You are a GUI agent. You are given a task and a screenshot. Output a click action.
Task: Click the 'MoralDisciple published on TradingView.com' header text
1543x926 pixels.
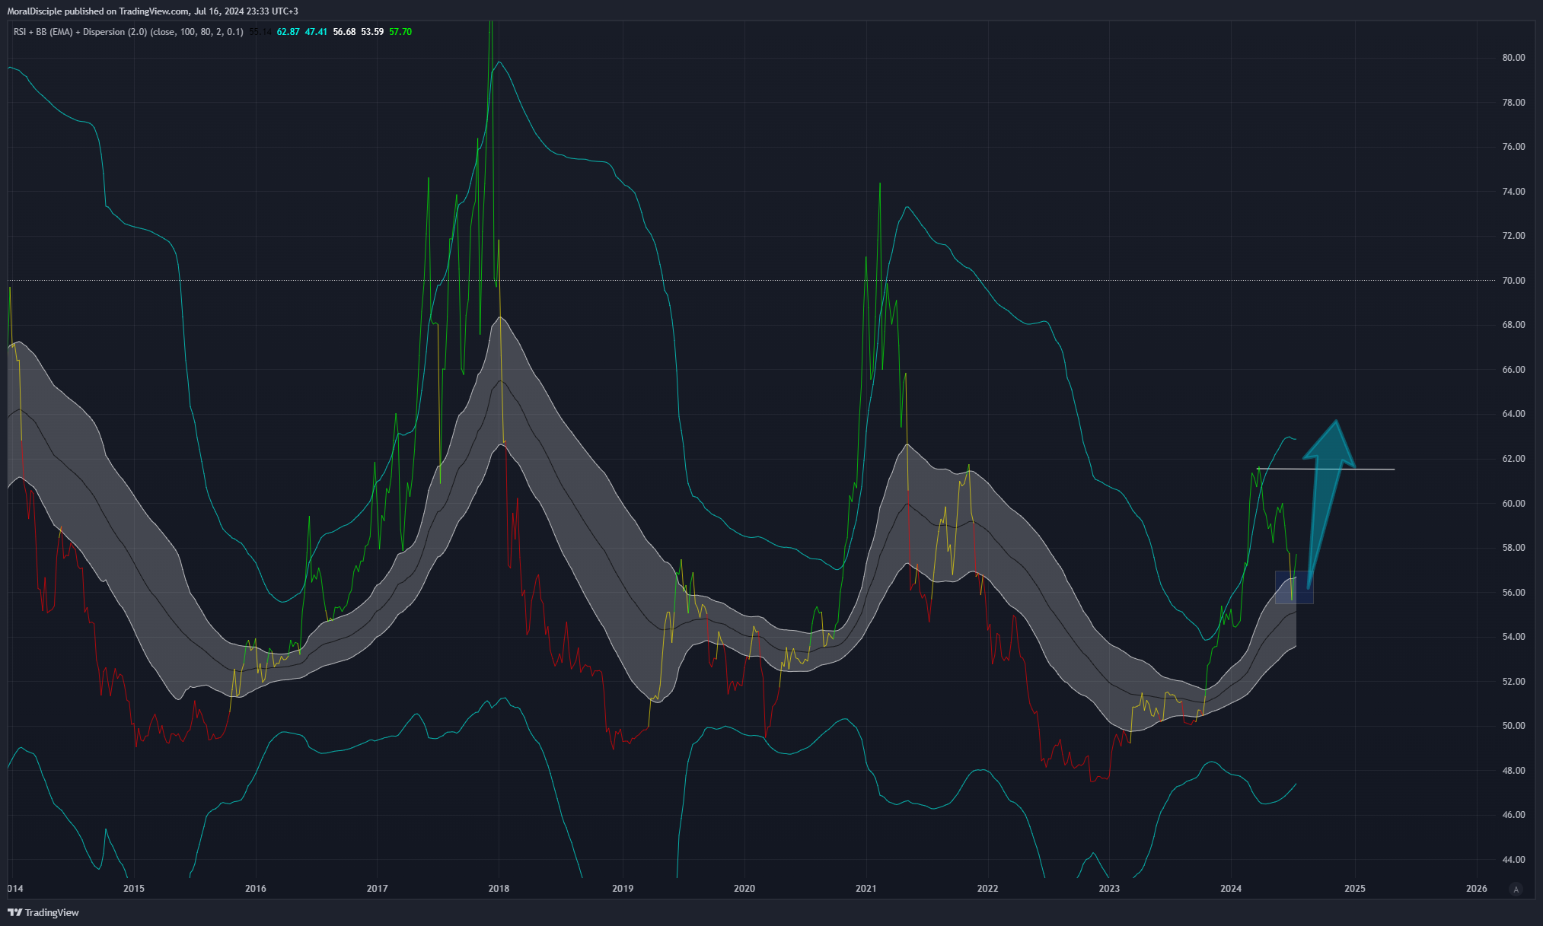coord(98,11)
